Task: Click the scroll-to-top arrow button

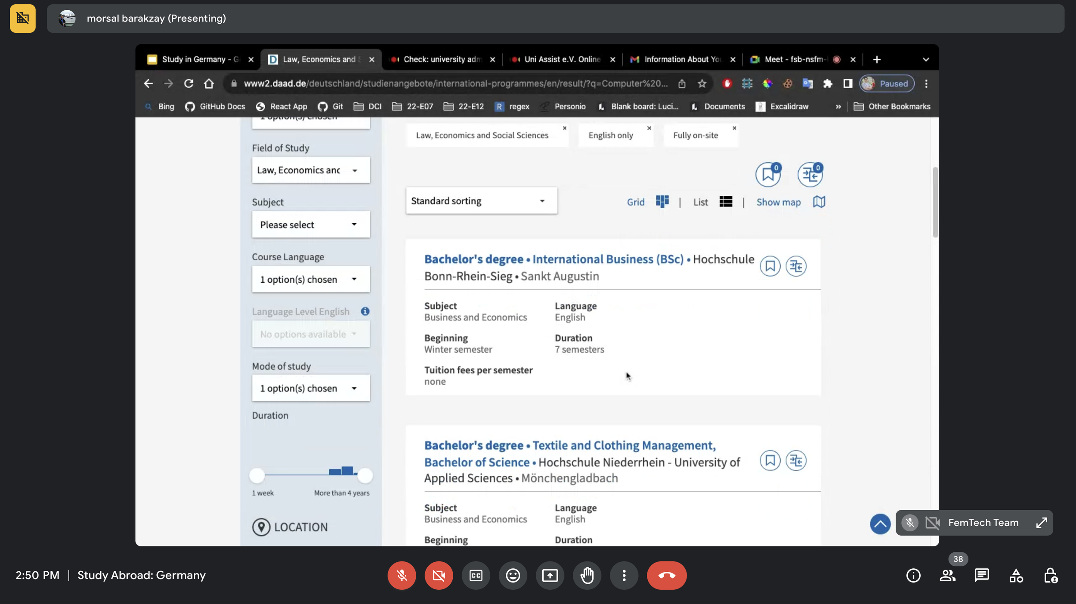Action: [880, 524]
